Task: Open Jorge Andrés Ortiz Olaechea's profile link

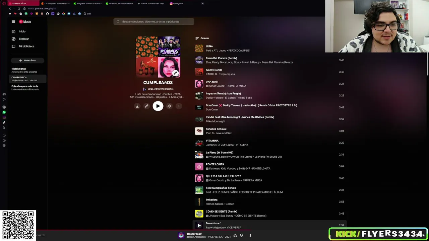Action: pyautogui.click(x=161, y=89)
